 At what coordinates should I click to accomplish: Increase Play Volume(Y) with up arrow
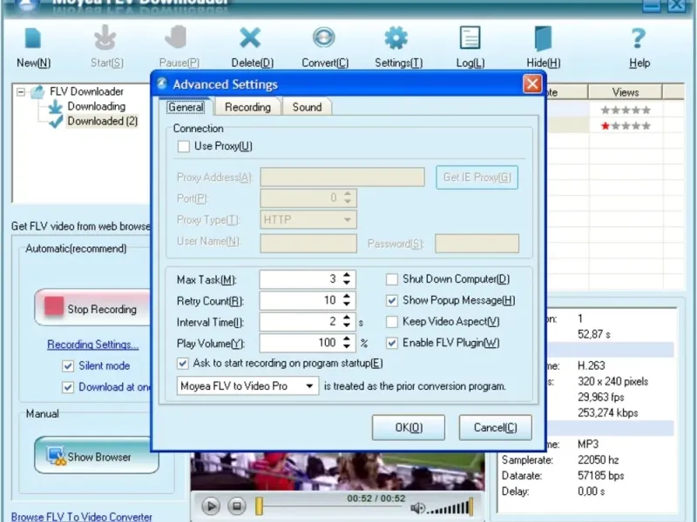point(347,338)
